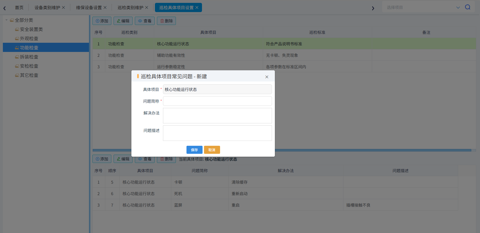Select 外观检查 in the category tree
This screenshot has height=233, width=480.
pyautogui.click(x=29, y=38)
